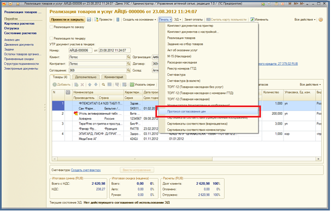The width and height of the screenshot is (331, 211).
Task: Click the green Добавить add row button
Action: click(x=61, y=85)
